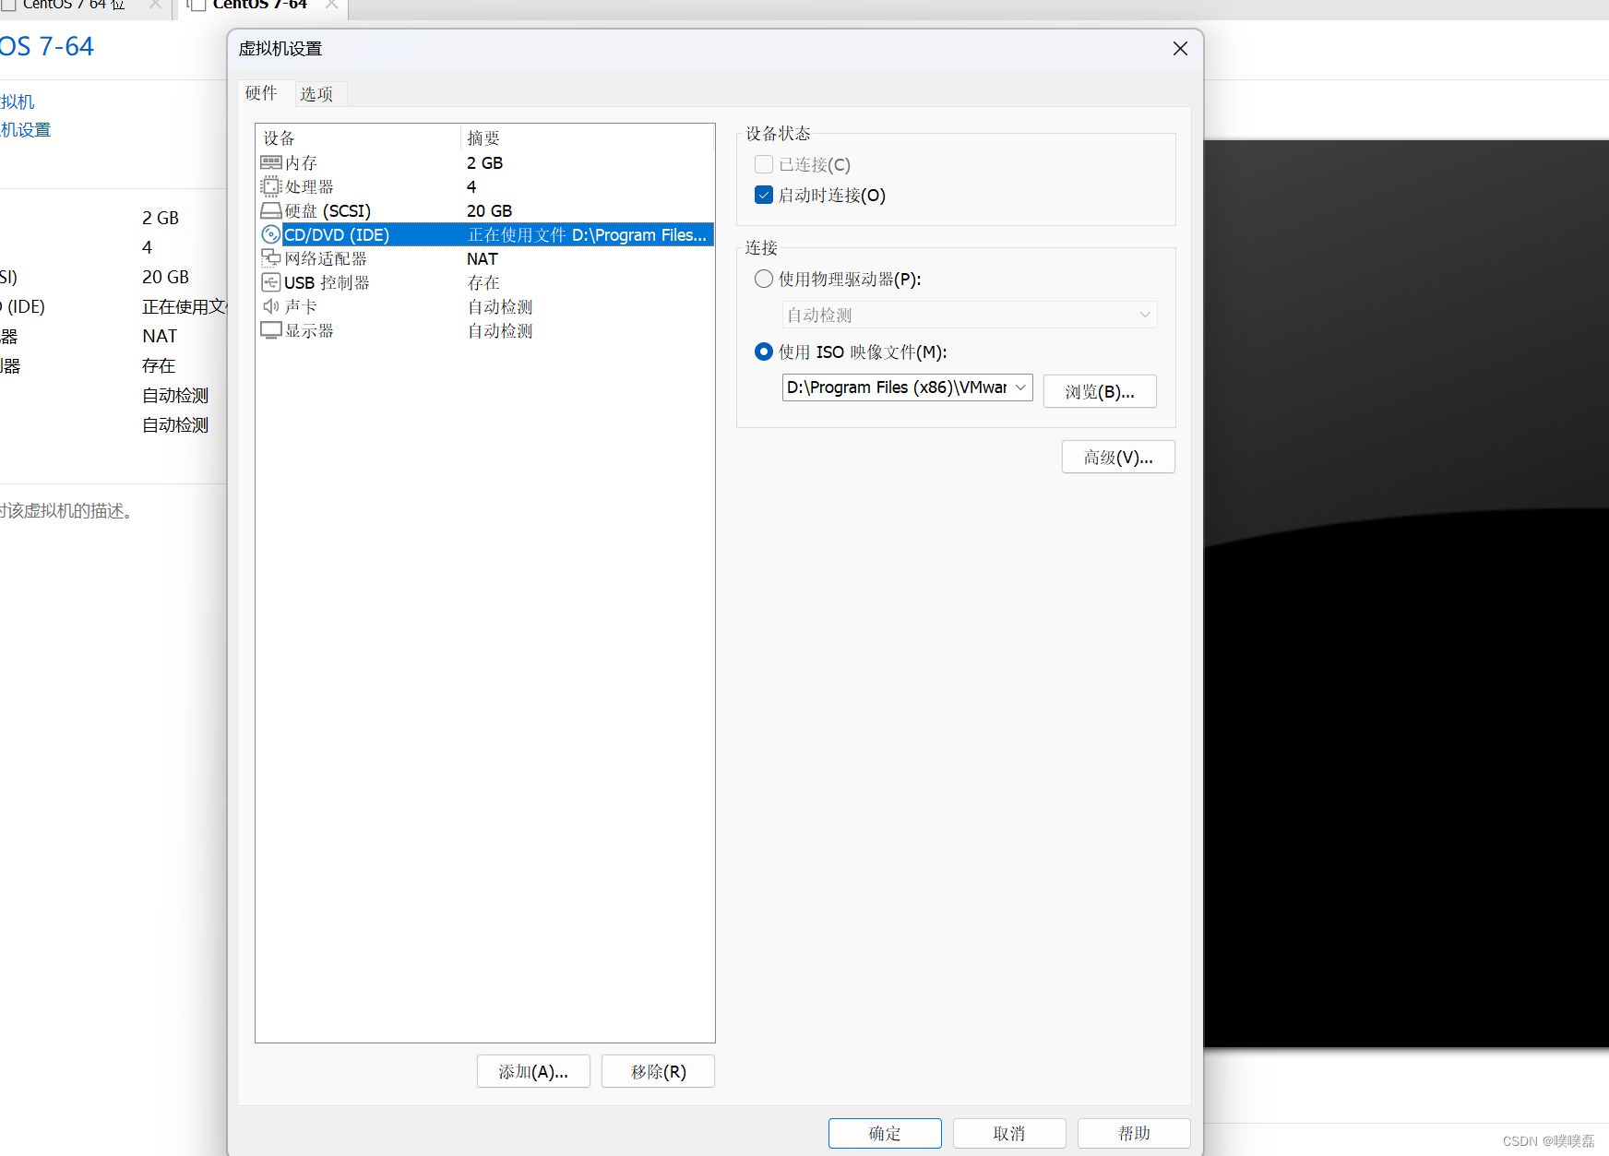Click the memory (内存) device icon

[x=270, y=162]
